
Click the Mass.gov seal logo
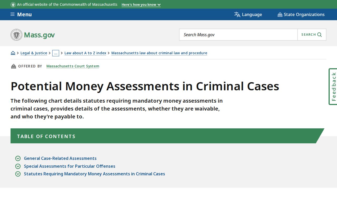tap(16, 35)
